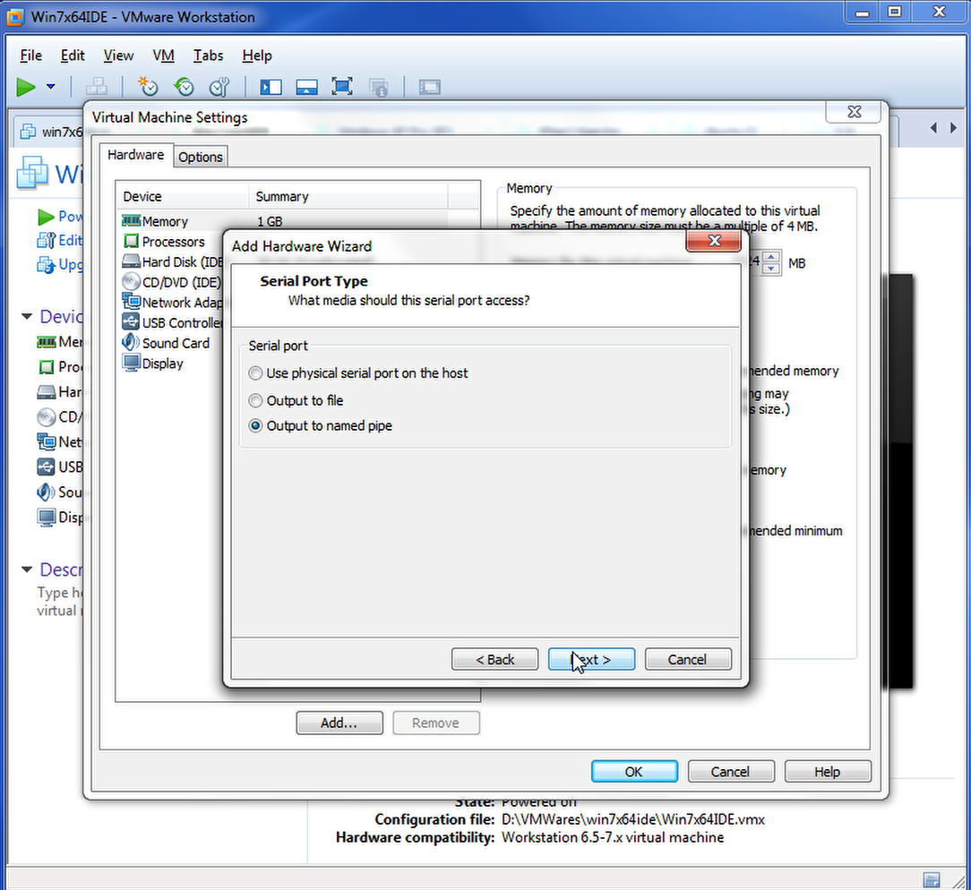Click the Sound Card device icon
This screenshot has width=971, height=890.
tap(132, 343)
